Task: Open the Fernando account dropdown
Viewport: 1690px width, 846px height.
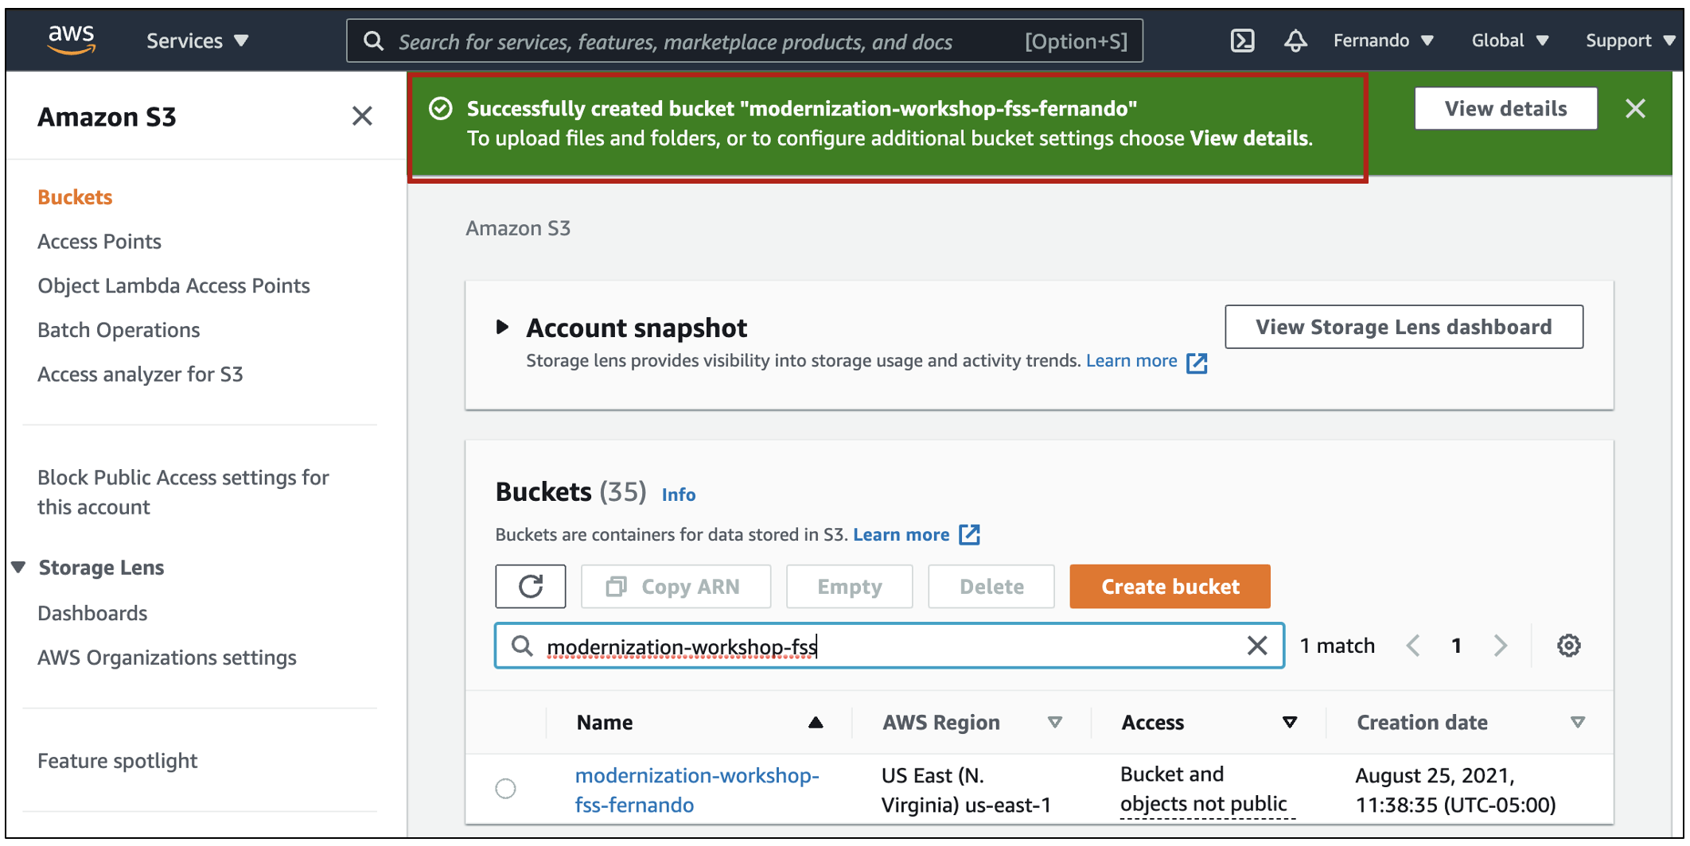Action: pos(1383,41)
